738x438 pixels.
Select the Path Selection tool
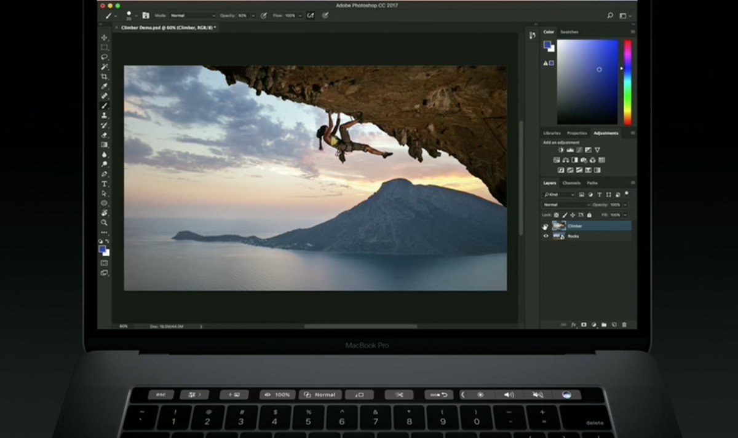[105, 193]
